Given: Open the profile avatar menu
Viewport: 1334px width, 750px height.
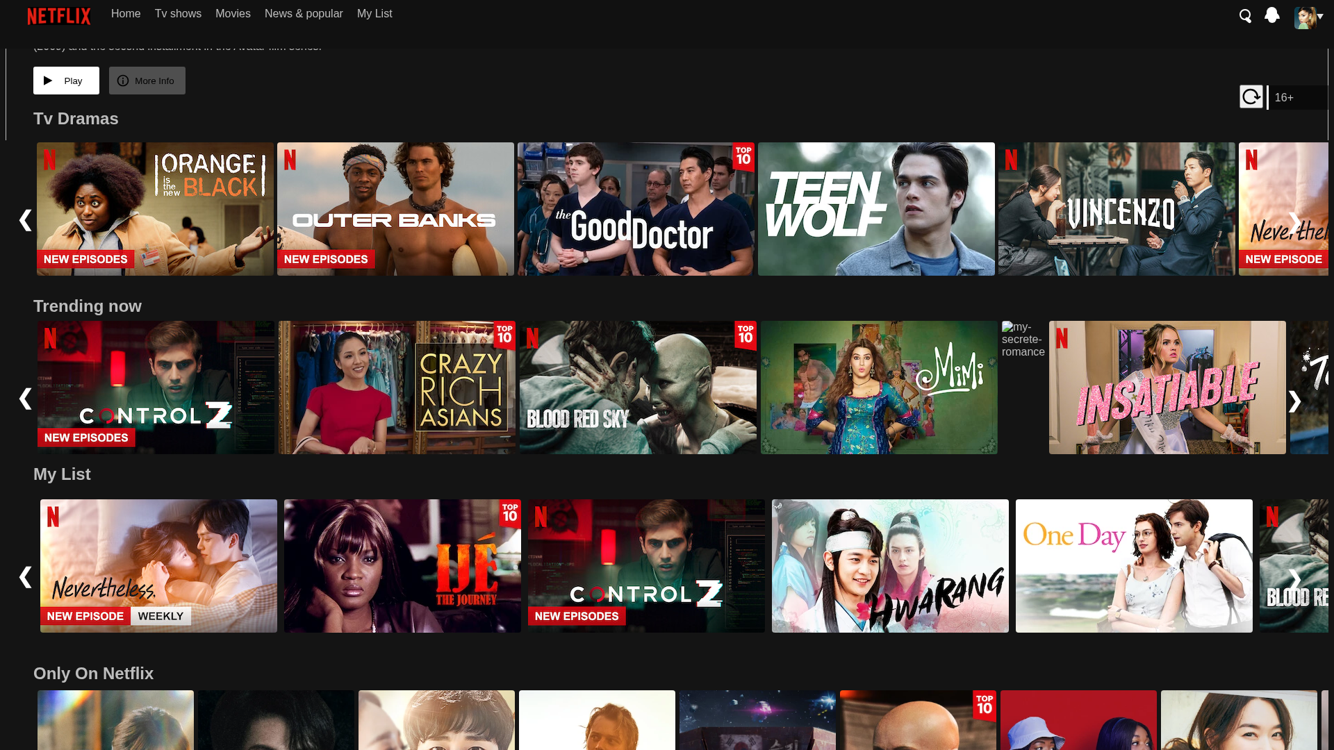Looking at the screenshot, I should point(1305,17).
